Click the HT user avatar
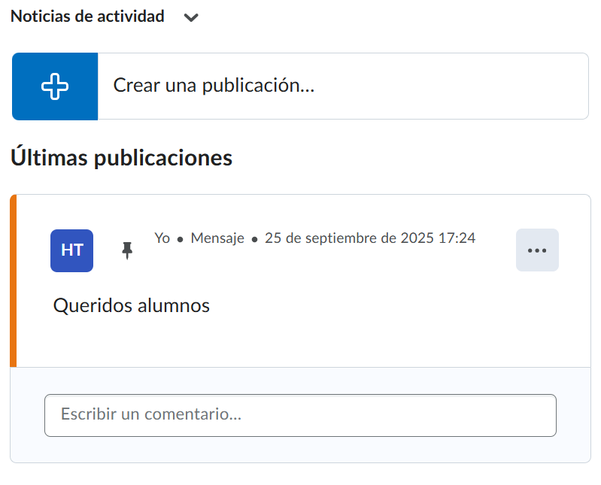This screenshot has width=601, height=485. [72, 250]
